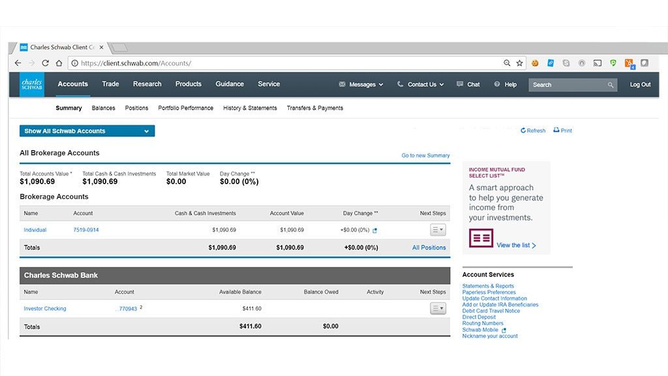Switch to the Balances sub-tab
The height and width of the screenshot is (376, 668).
click(103, 108)
